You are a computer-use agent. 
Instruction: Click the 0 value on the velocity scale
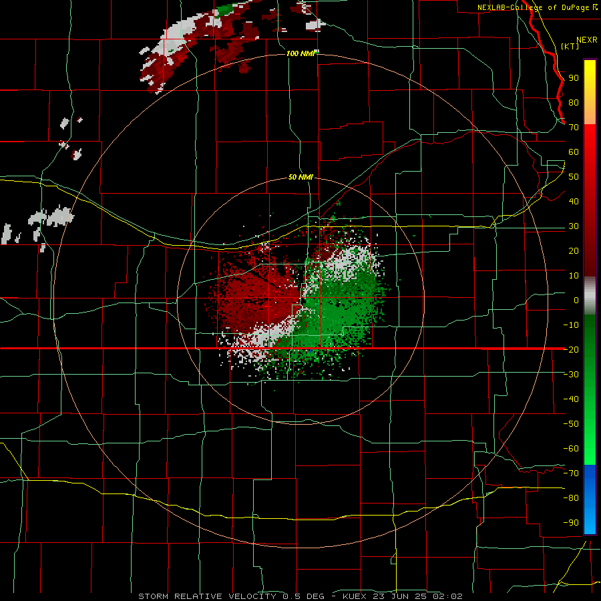[x=576, y=300]
